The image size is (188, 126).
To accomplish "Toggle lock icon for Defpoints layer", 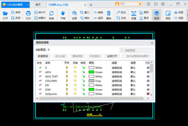I will click(x=83, y=94).
